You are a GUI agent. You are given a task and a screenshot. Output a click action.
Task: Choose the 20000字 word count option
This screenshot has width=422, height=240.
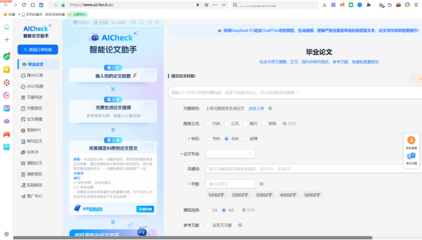[x=240, y=195]
